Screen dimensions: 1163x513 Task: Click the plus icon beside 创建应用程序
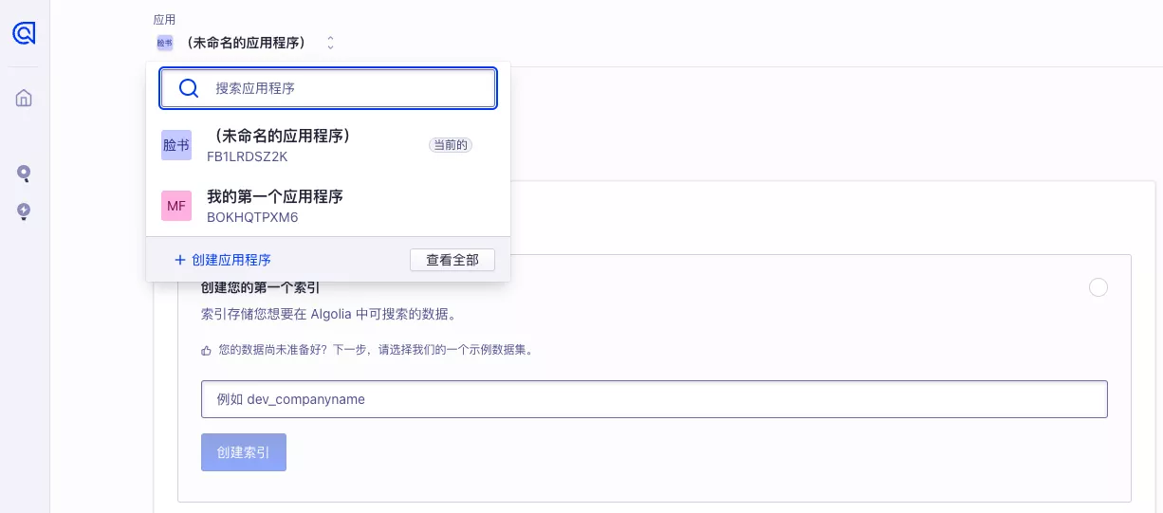point(180,260)
